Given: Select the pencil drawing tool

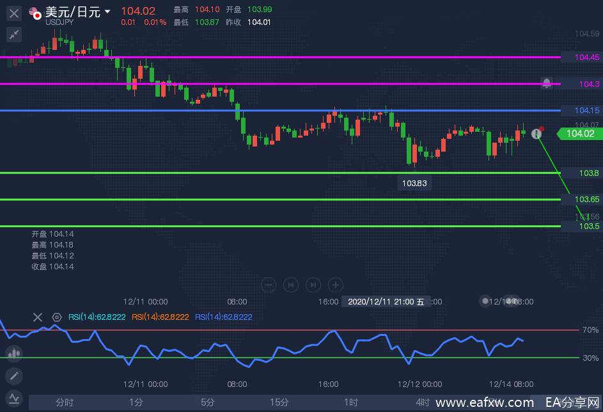Looking at the screenshot, I should pyautogui.click(x=14, y=376).
